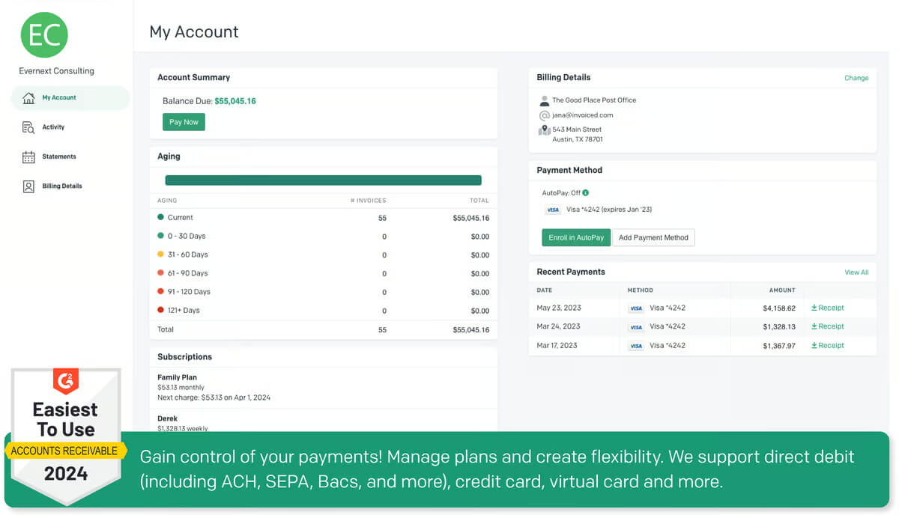The height and width of the screenshot is (515, 899).
Task: Click the G2 logo on the badge
Action: tap(66, 382)
